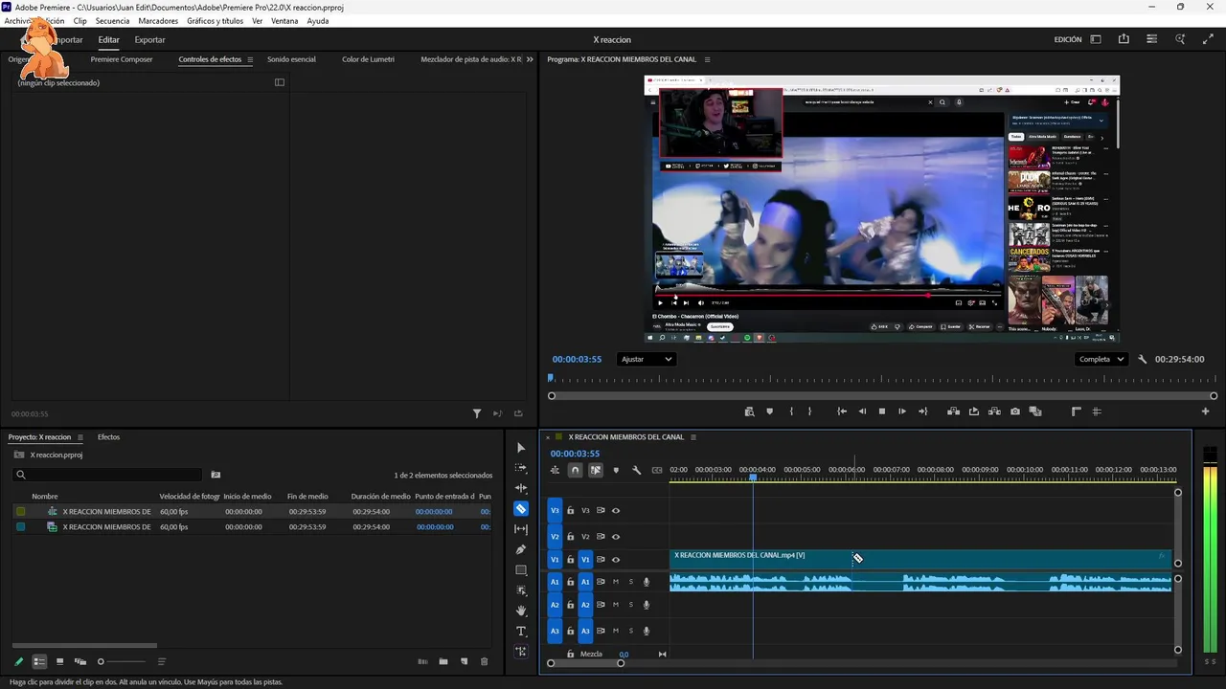Select the Ripple Edit tool
Screen dimensions: 1226x689
[521, 488]
